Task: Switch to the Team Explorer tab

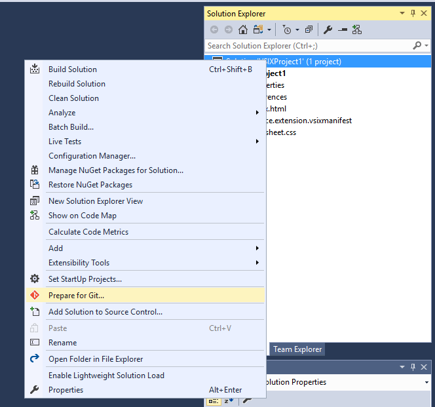Action: (x=297, y=349)
